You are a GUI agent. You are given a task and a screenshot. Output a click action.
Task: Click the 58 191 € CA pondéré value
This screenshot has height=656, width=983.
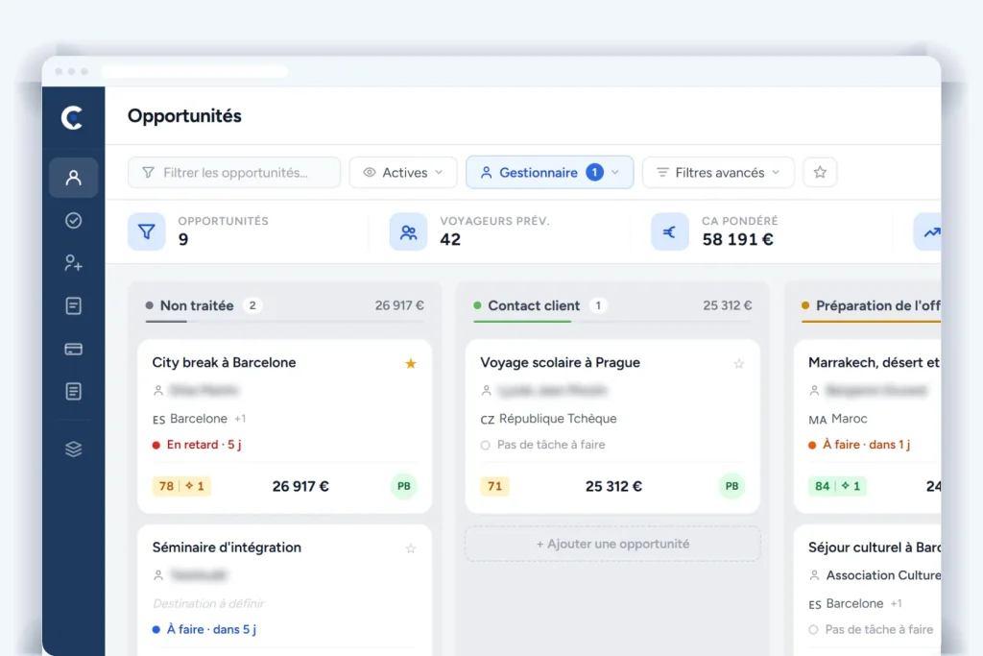(738, 239)
